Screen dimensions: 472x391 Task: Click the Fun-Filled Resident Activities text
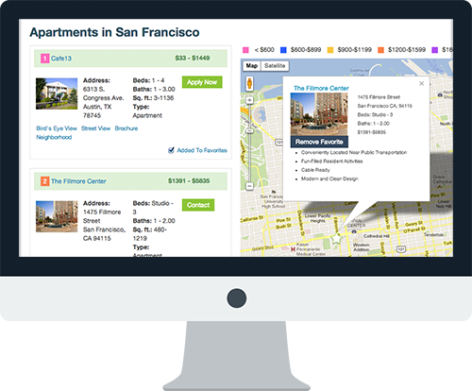(x=332, y=161)
